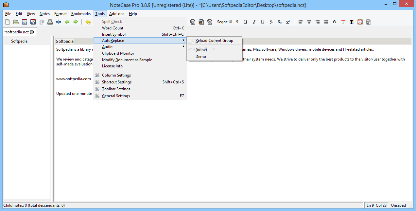Select the Demo AutoReplace group
Viewport: 416px width, 211px height.
click(214, 57)
